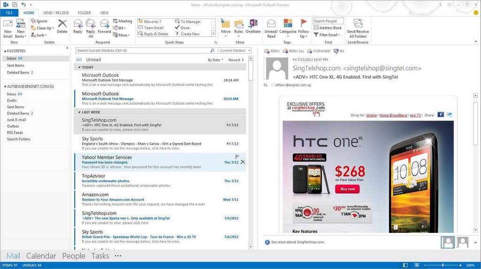
Task: Click the info icon about SingTelshop.com
Action: (267, 242)
